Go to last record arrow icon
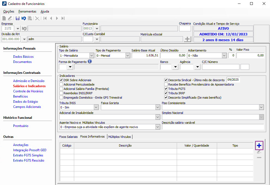 (x=63, y=18)
